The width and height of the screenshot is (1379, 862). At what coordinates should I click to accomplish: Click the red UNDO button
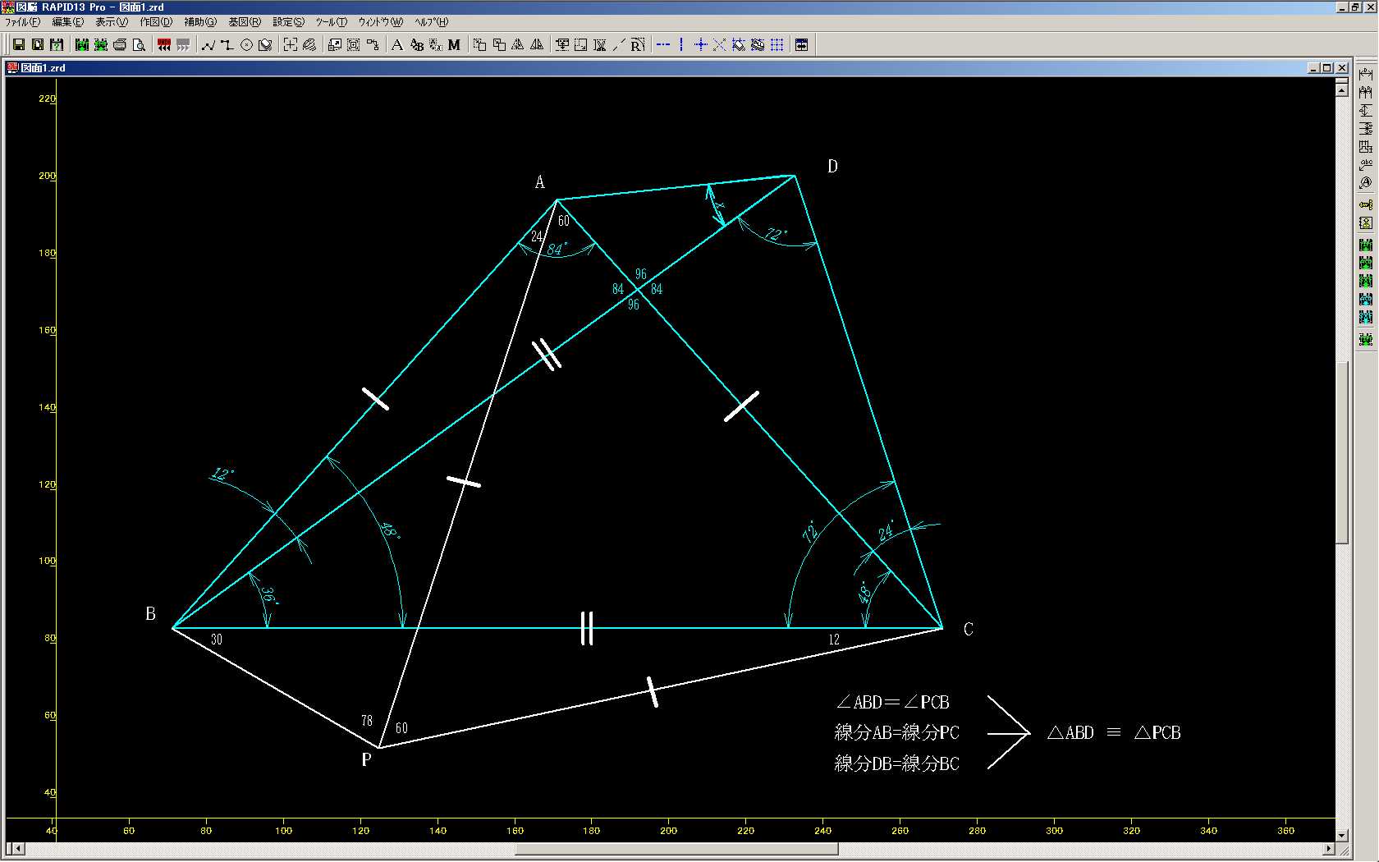coord(164,44)
